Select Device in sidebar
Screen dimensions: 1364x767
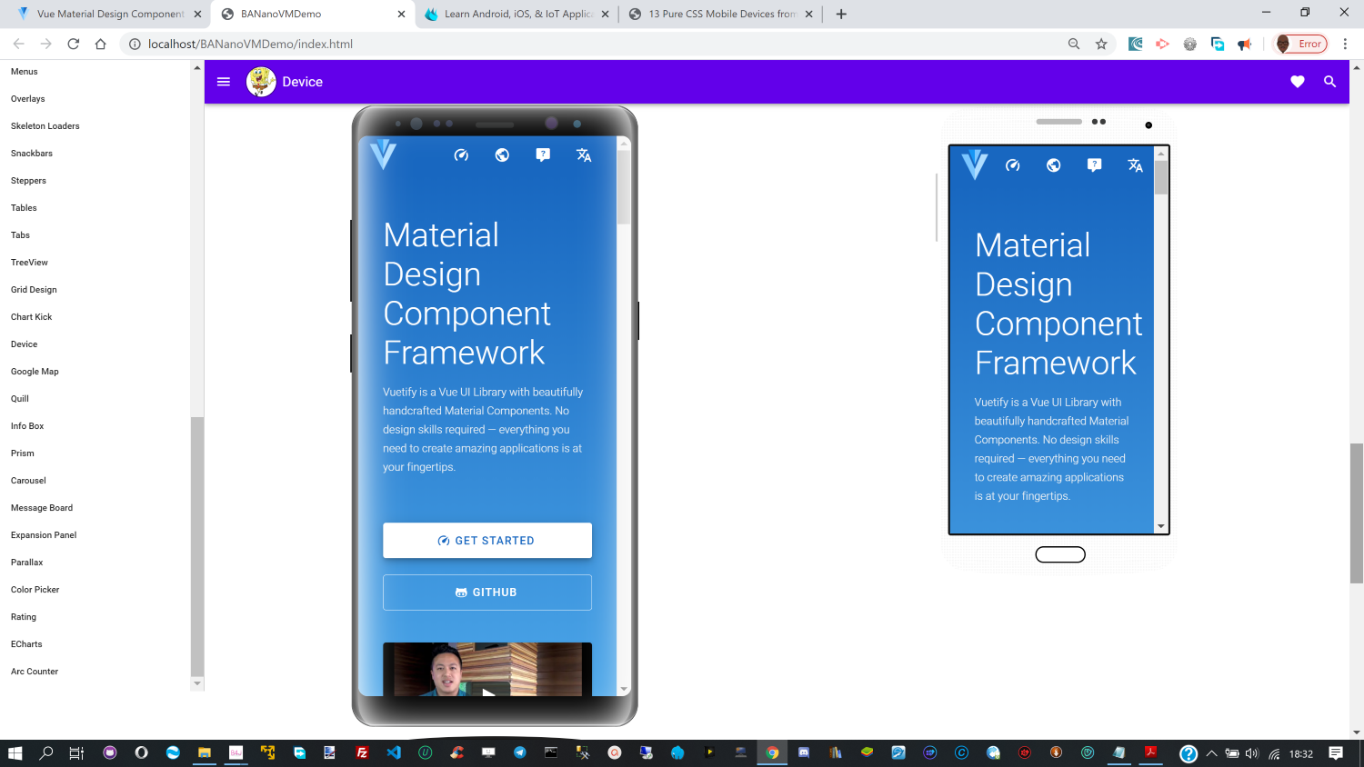[x=25, y=344]
